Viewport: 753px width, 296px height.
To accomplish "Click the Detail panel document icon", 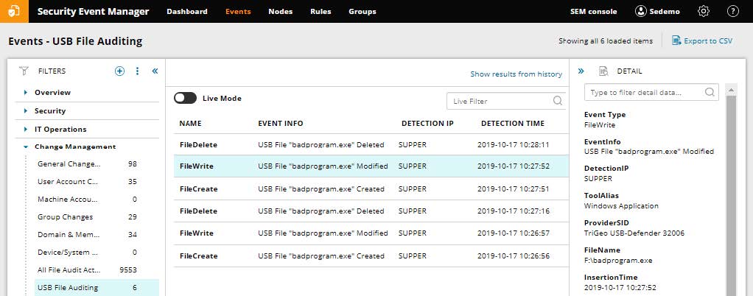I will (x=603, y=71).
